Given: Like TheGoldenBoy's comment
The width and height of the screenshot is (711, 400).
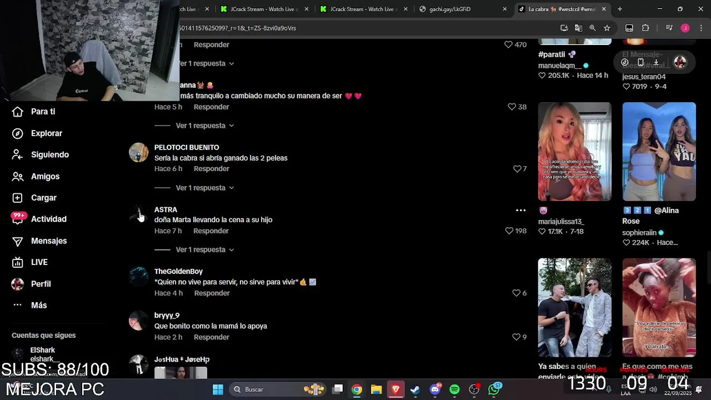Looking at the screenshot, I should click(x=516, y=293).
